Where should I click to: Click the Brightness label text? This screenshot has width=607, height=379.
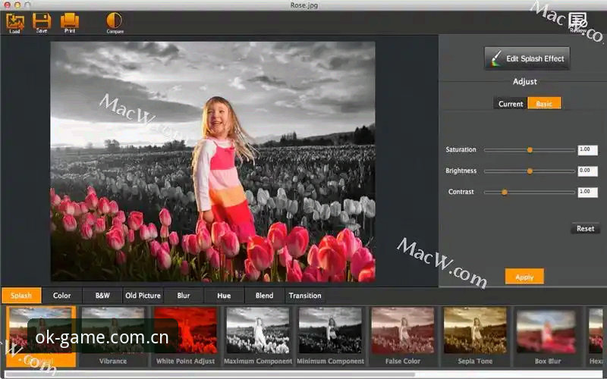coord(461,171)
